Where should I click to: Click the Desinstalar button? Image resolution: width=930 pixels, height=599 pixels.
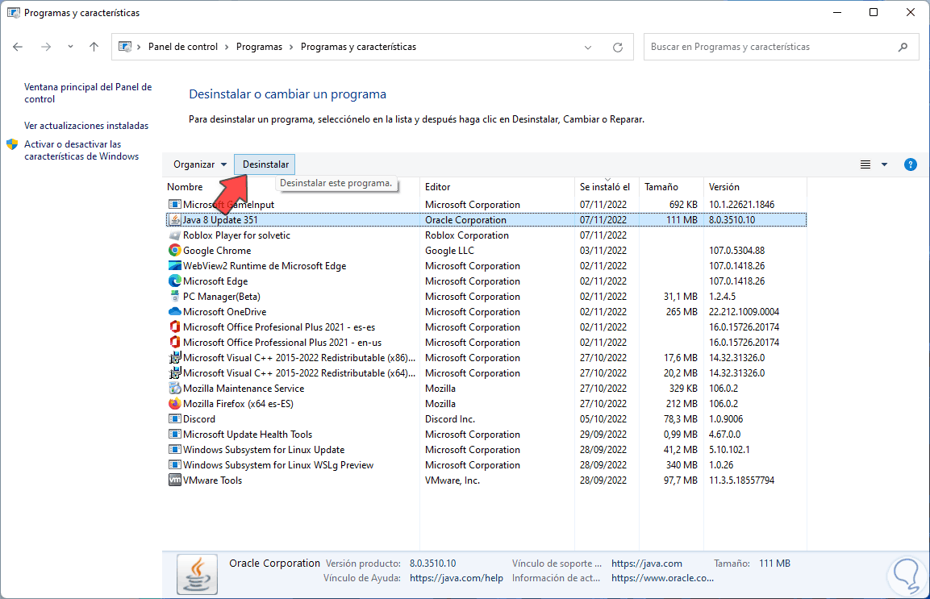(265, 164)
